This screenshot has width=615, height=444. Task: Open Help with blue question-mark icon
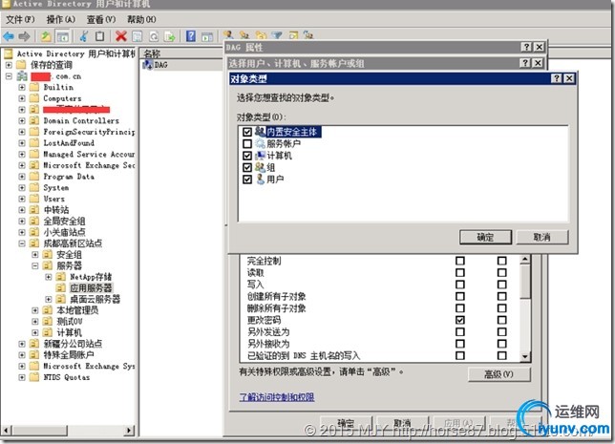[191, 36]
